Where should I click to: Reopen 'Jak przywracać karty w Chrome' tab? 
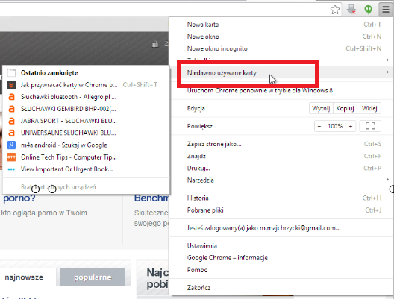[x=86, y=85]
